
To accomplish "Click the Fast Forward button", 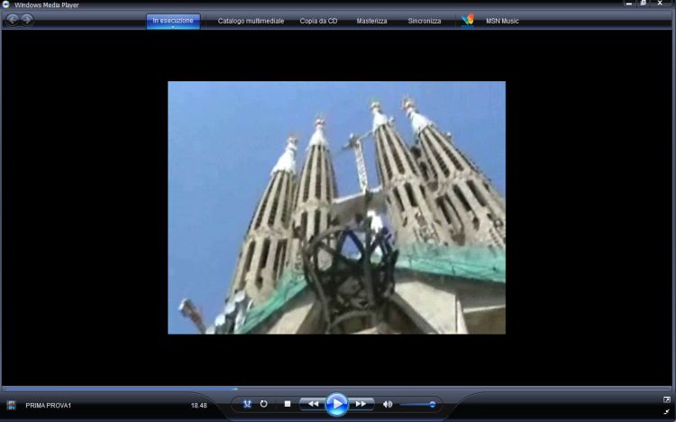I will pyautogui.click(x=361, y=404).
